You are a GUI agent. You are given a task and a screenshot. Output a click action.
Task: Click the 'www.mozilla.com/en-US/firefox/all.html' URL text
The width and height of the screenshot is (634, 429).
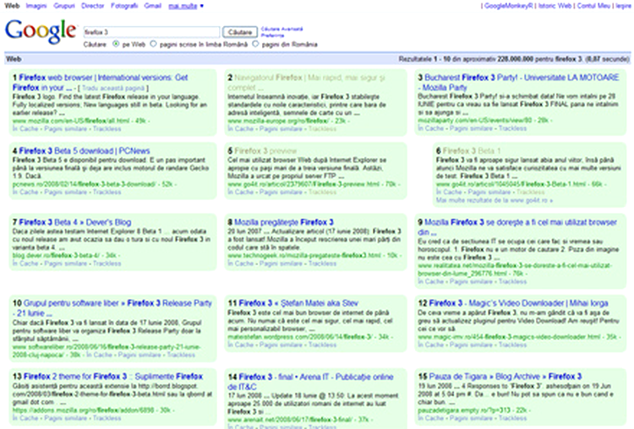71,121
